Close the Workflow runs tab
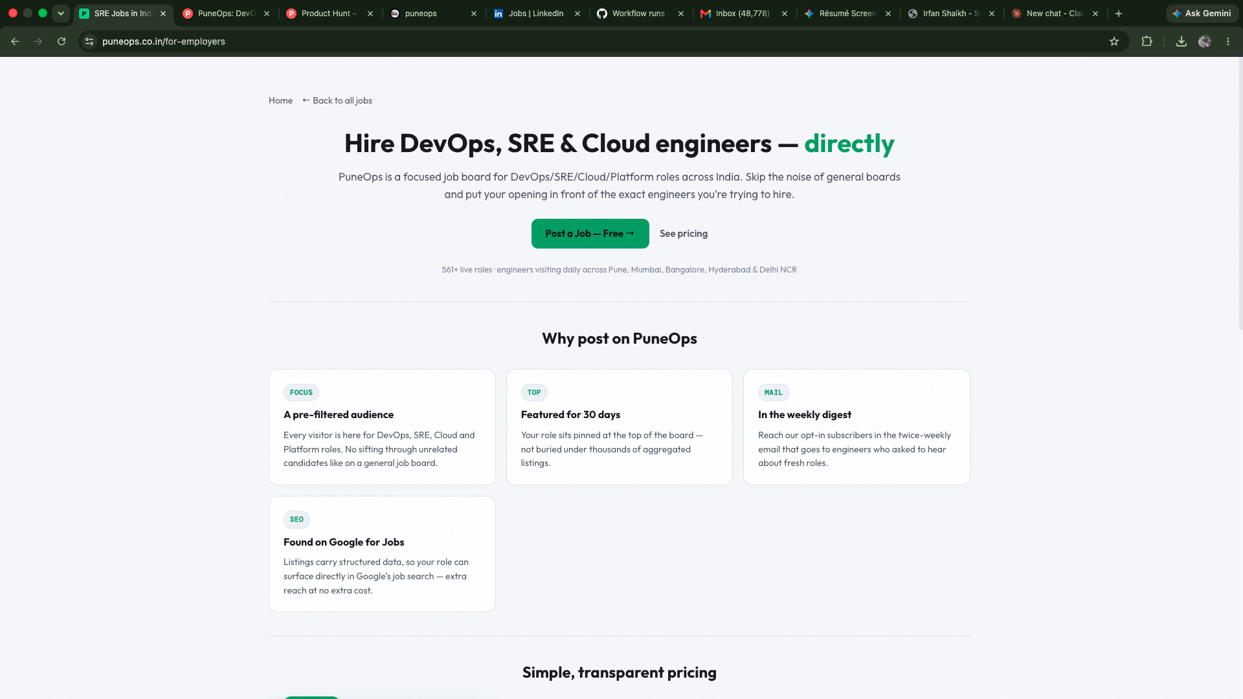 click(x=681, y=14)
